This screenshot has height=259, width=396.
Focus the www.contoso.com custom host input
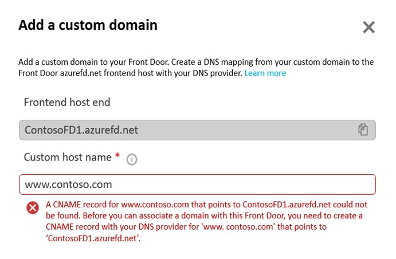[197, 185]
